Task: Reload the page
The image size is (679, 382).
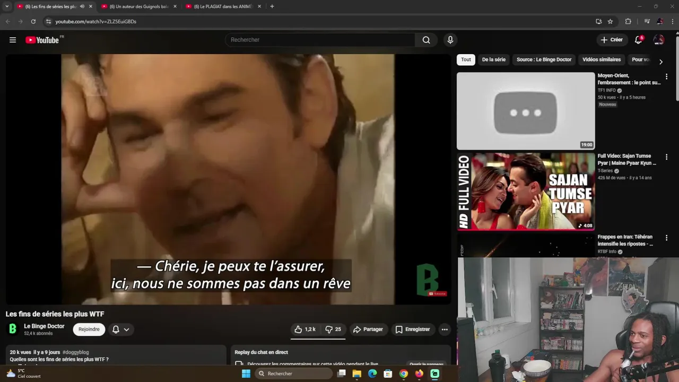Action: click(33, 21)
